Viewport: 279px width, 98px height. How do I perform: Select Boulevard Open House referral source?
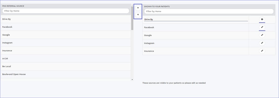[x=65, y=74]
